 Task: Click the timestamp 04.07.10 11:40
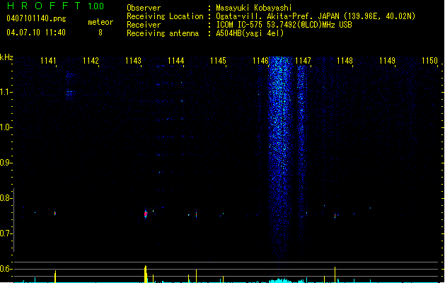(36, 33)
